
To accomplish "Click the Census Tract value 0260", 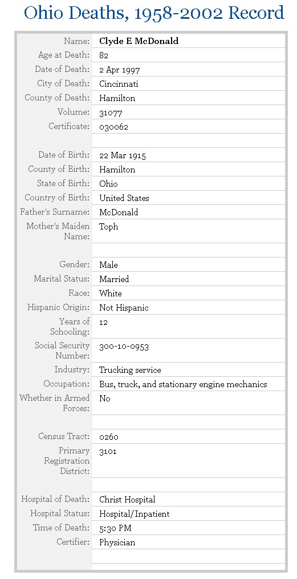I will (109, 437).
